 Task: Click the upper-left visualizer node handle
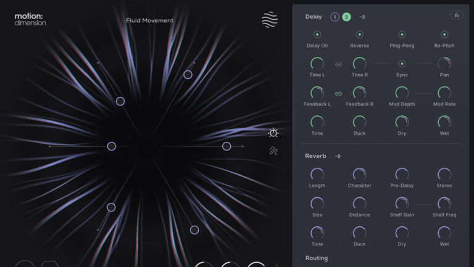(120, 101)
